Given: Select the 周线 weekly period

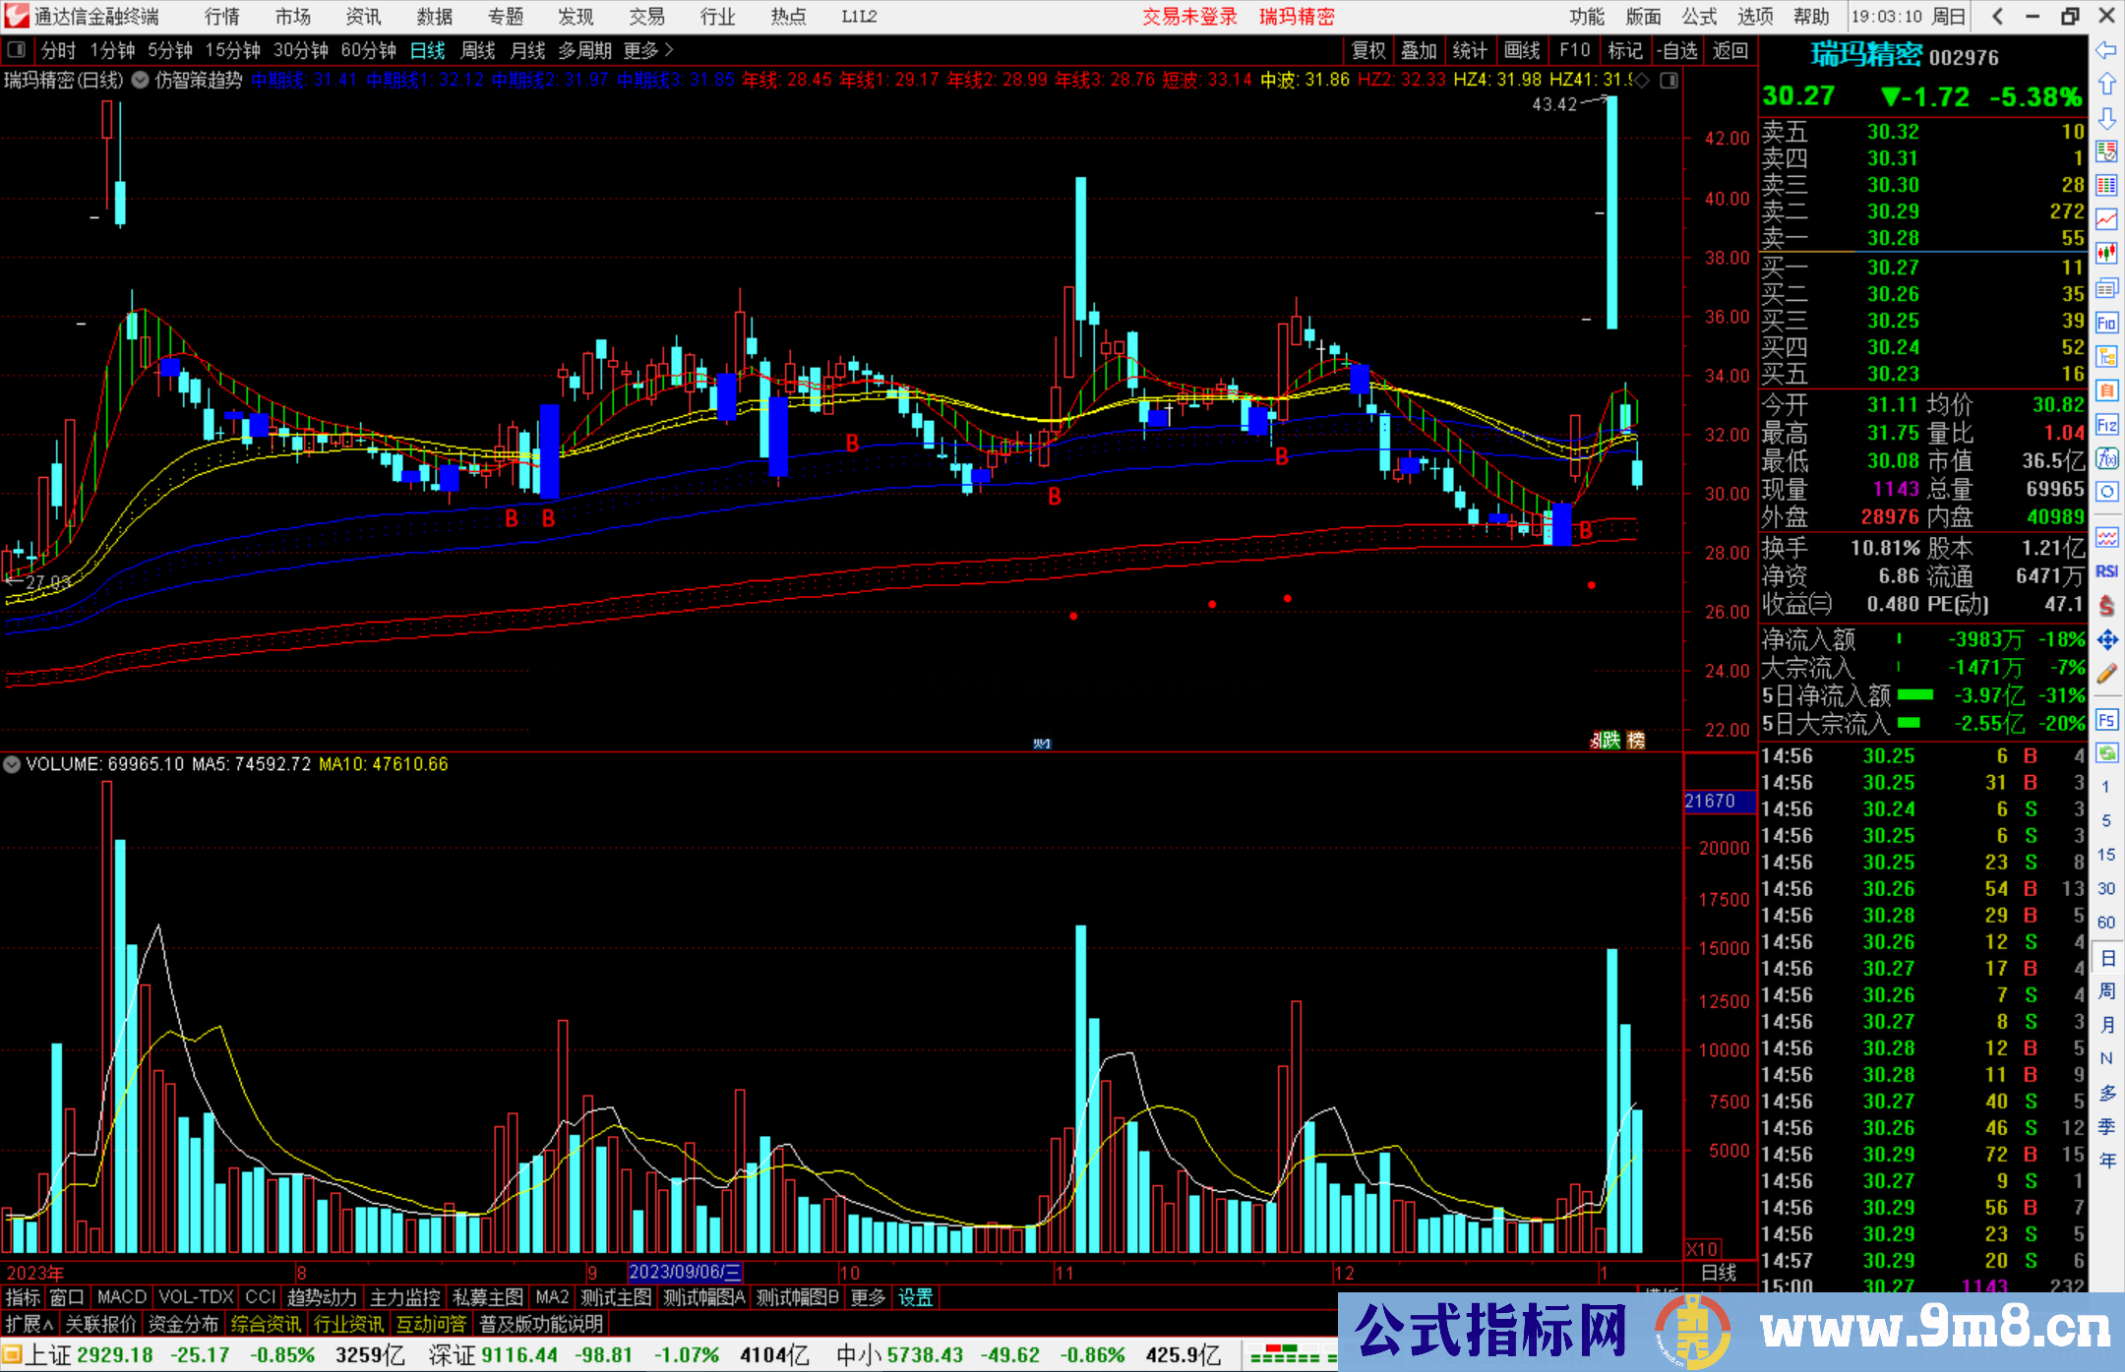Looking at the screenshot, I should point(478,50).
